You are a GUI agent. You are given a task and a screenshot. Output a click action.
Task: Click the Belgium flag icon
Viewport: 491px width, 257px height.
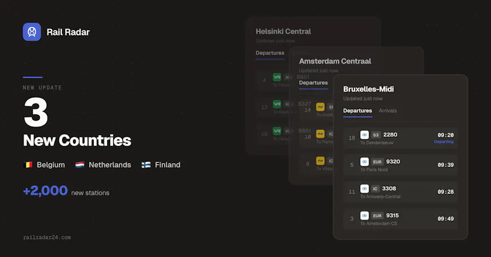(x=28, y=165)
